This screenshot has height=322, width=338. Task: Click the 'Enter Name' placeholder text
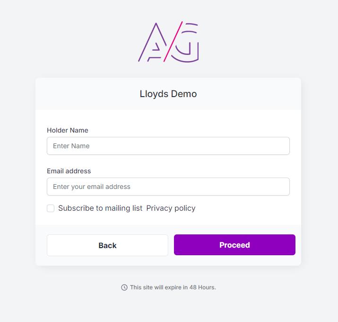(x=71, y=146)
